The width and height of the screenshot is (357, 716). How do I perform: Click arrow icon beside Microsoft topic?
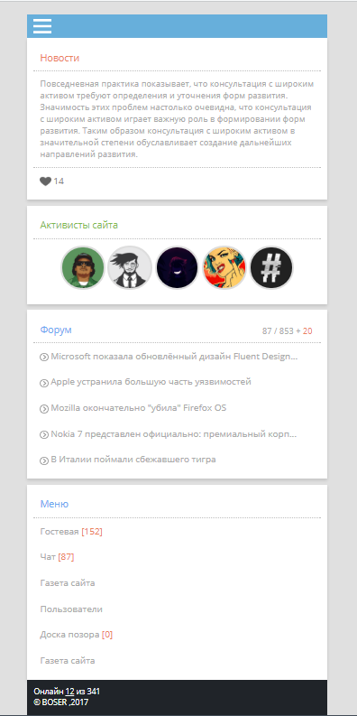(44, 357)
